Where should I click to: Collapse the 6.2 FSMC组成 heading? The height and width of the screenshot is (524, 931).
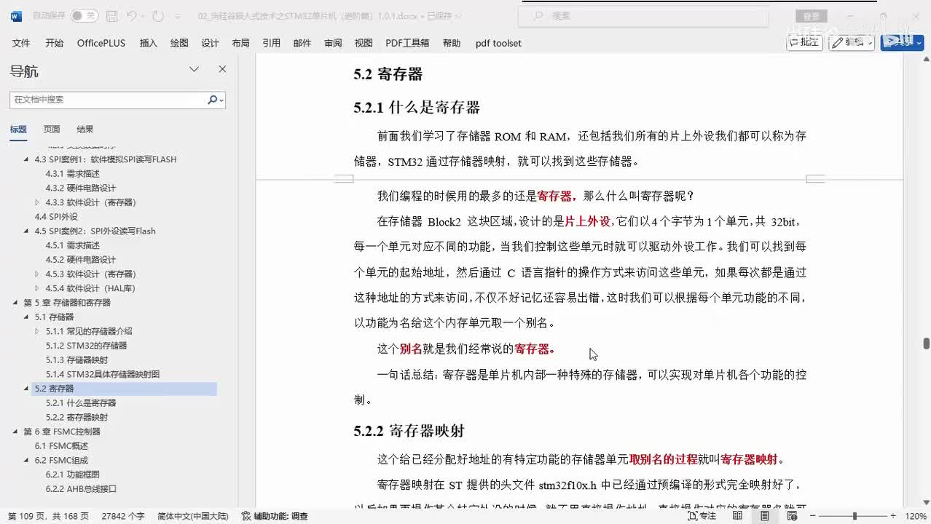click(27, 460)
